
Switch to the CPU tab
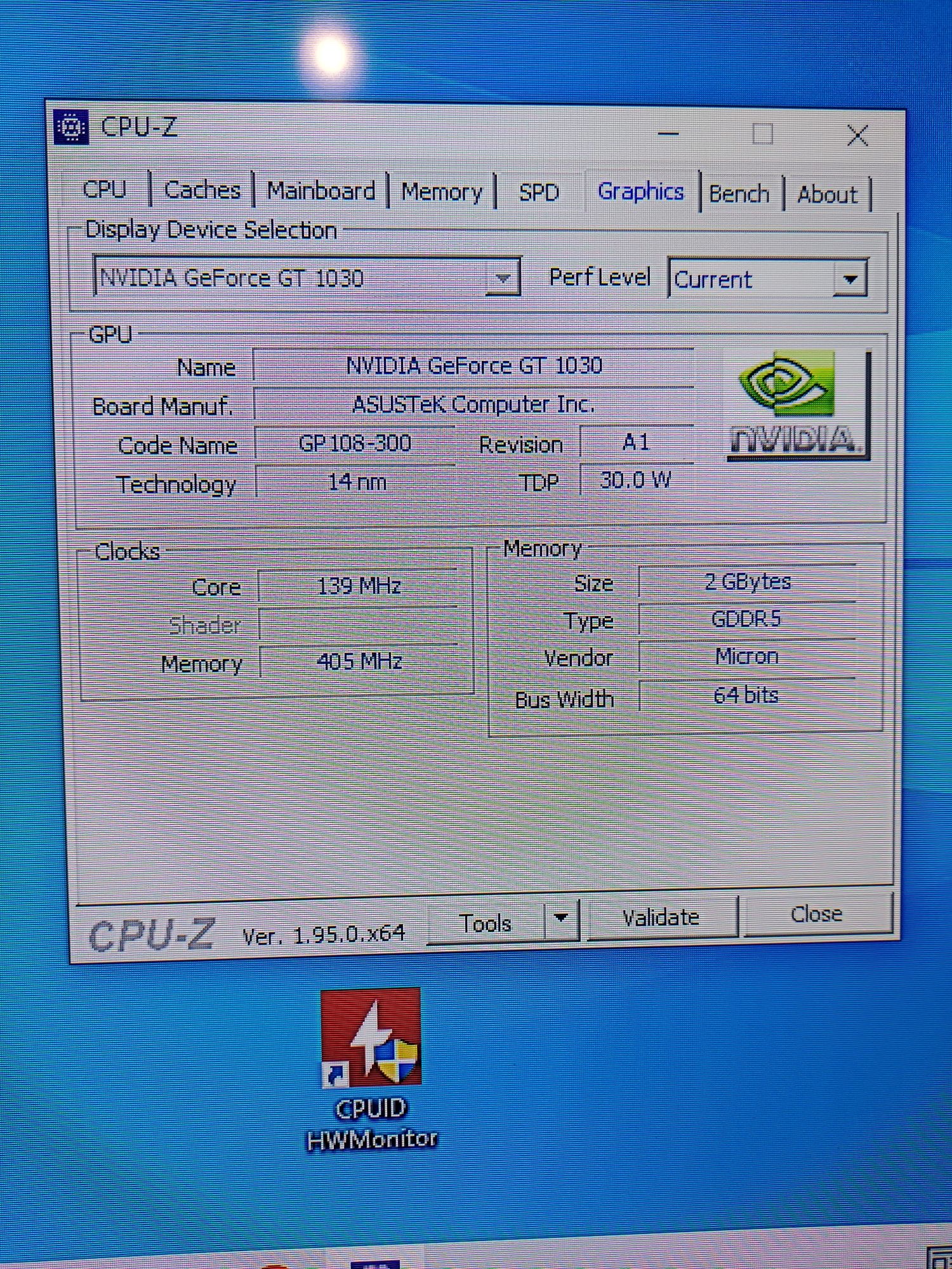coord(105,189)
